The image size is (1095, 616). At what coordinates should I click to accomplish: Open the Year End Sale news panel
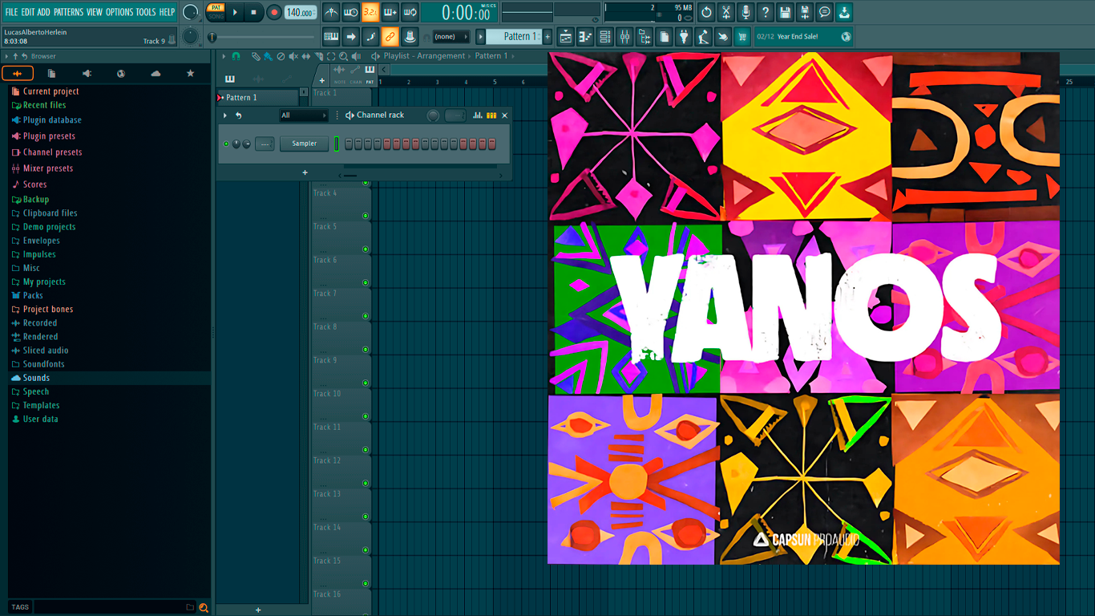point(803,36)
